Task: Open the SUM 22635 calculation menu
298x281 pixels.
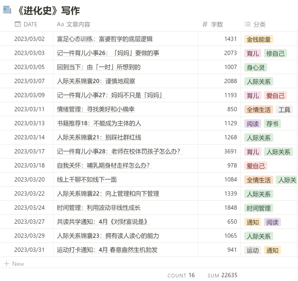Action: pos(222,275)
